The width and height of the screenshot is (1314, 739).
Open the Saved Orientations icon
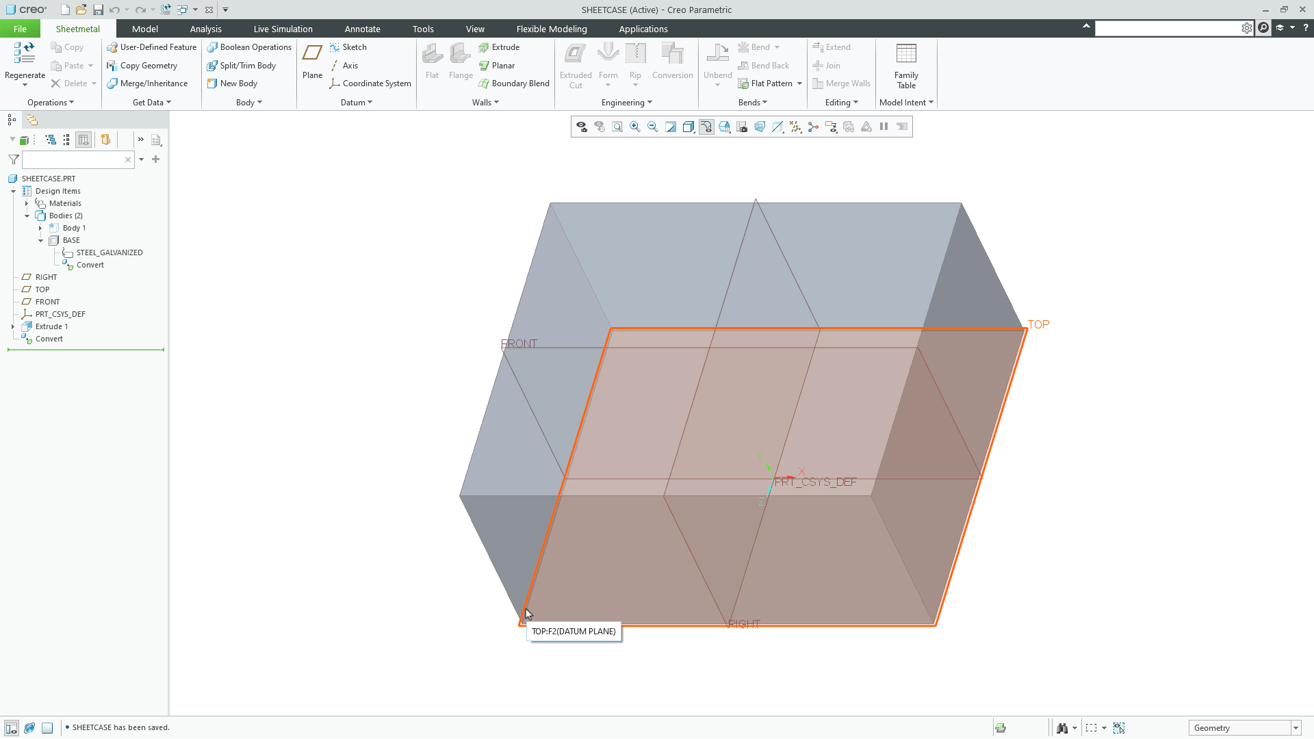click(724, 127)
